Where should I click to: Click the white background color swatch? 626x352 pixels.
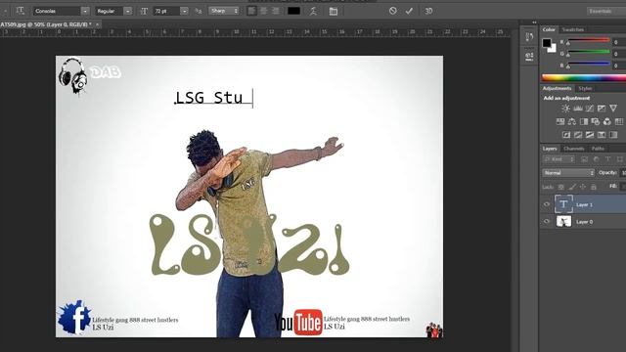coord(553,49)
